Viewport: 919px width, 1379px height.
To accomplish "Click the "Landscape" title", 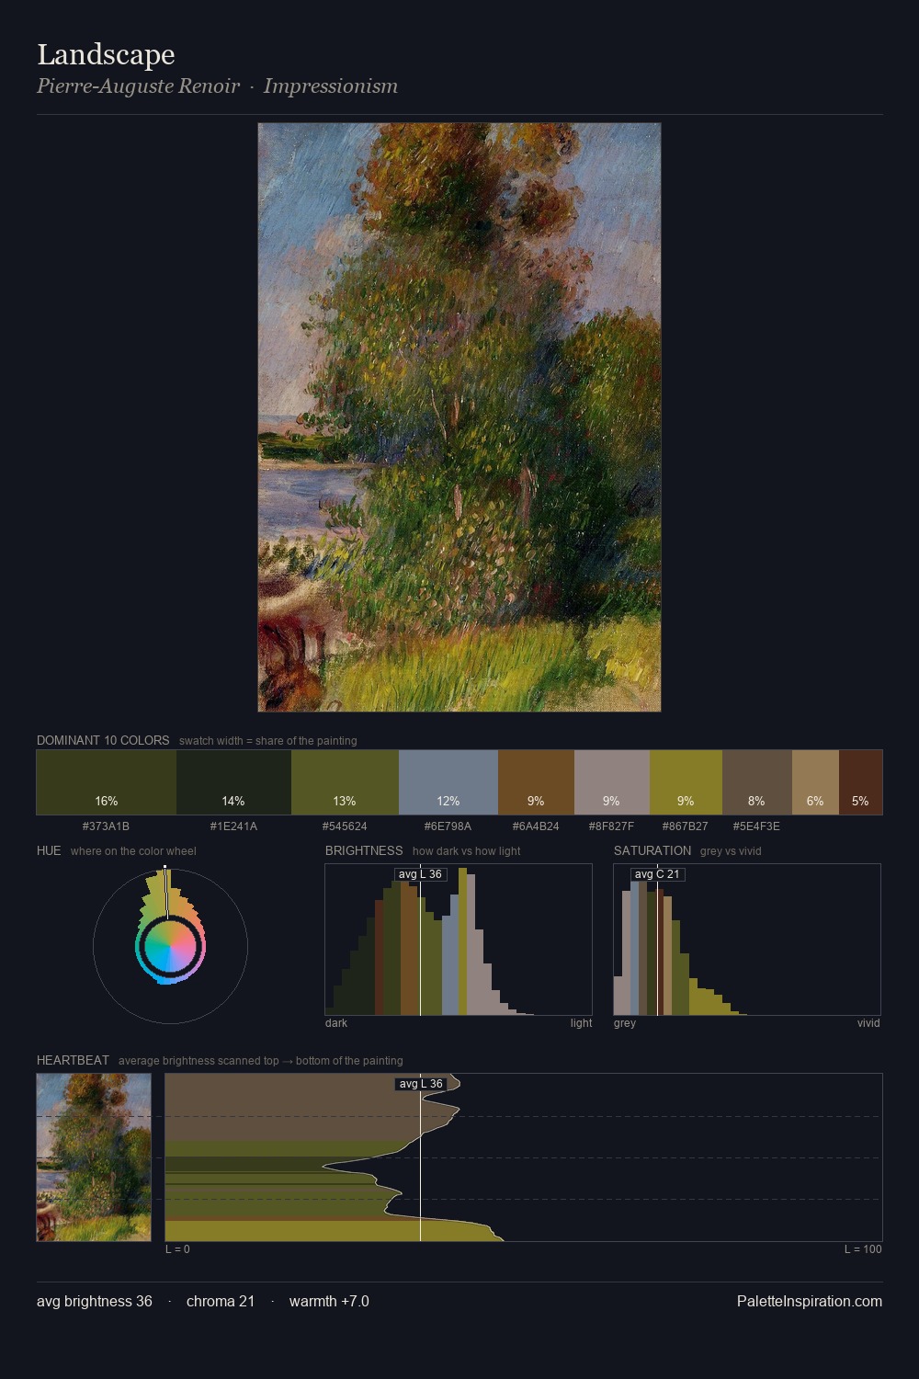I will (106, 54).
